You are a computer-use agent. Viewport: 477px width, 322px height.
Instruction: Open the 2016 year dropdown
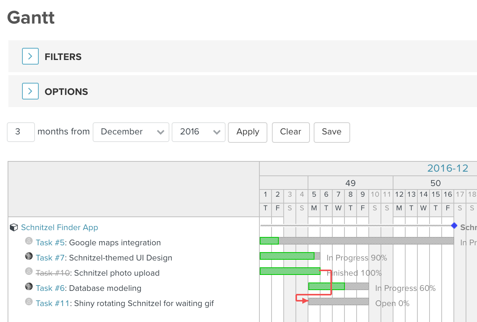[199, 132]
